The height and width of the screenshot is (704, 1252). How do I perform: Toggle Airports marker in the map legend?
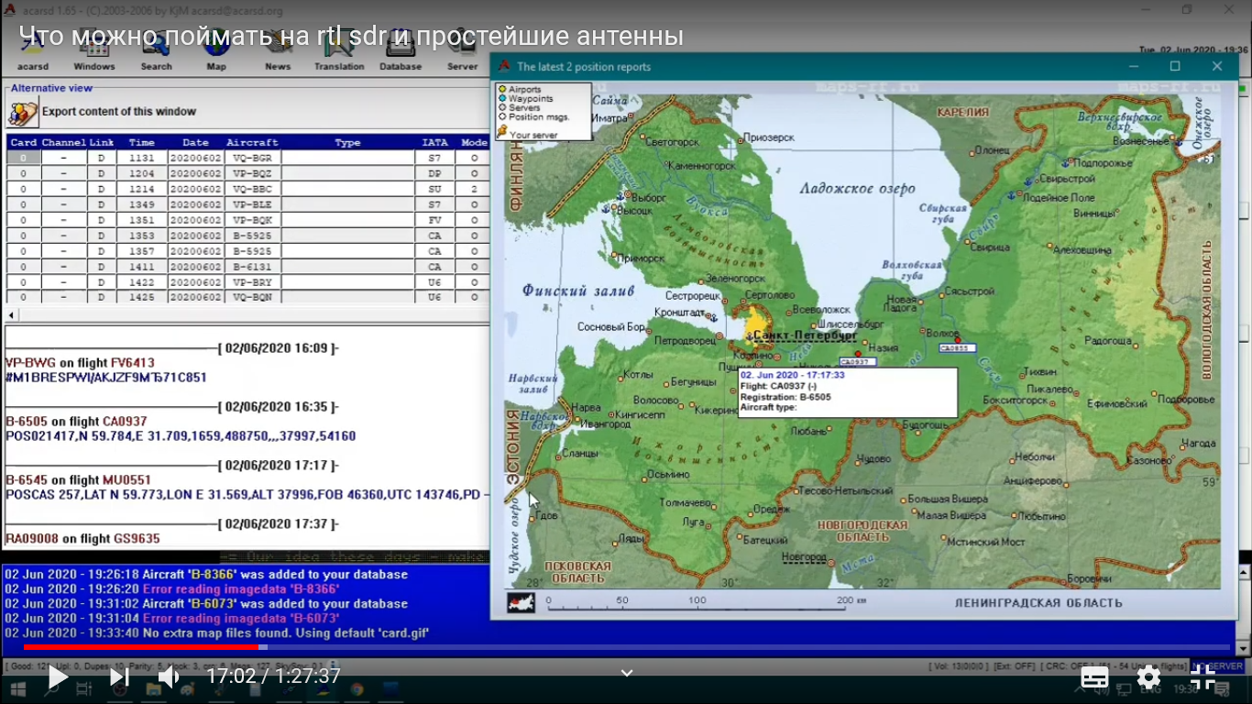click(502, 90)
